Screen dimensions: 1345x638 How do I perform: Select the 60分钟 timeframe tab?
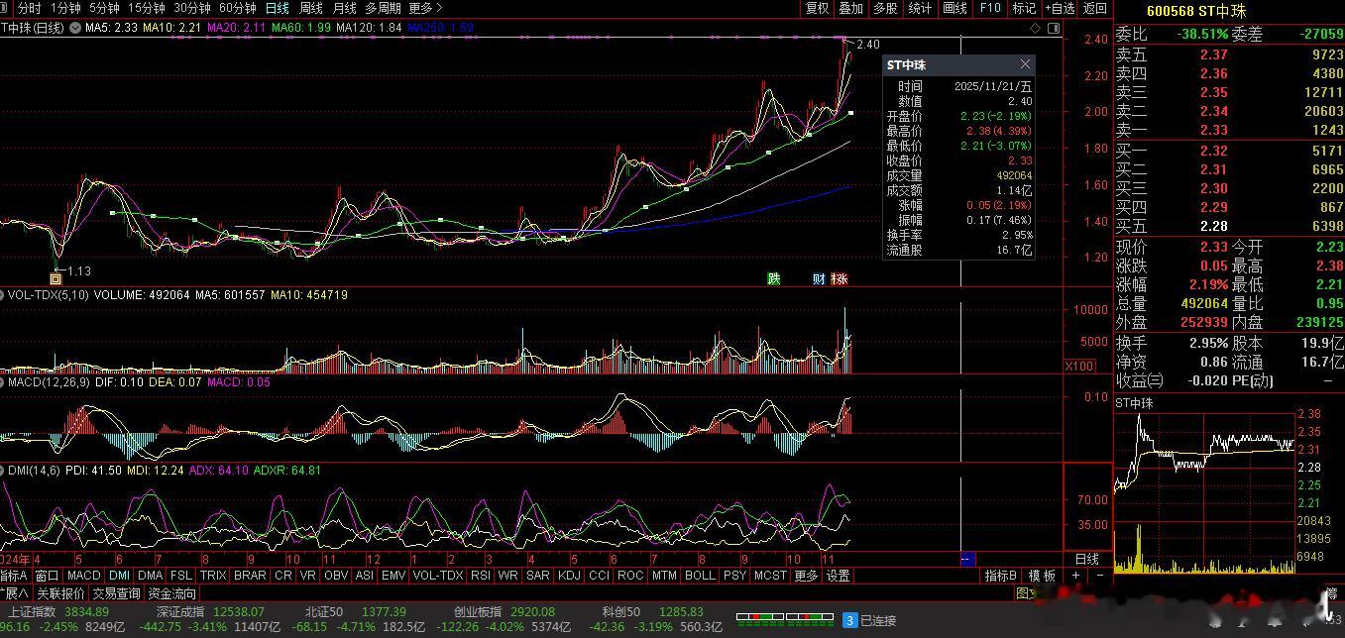237,8
